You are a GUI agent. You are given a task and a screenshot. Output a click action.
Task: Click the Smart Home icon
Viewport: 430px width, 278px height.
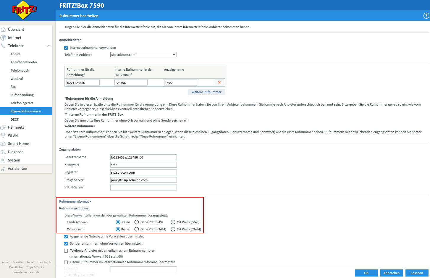click(3, 144)
